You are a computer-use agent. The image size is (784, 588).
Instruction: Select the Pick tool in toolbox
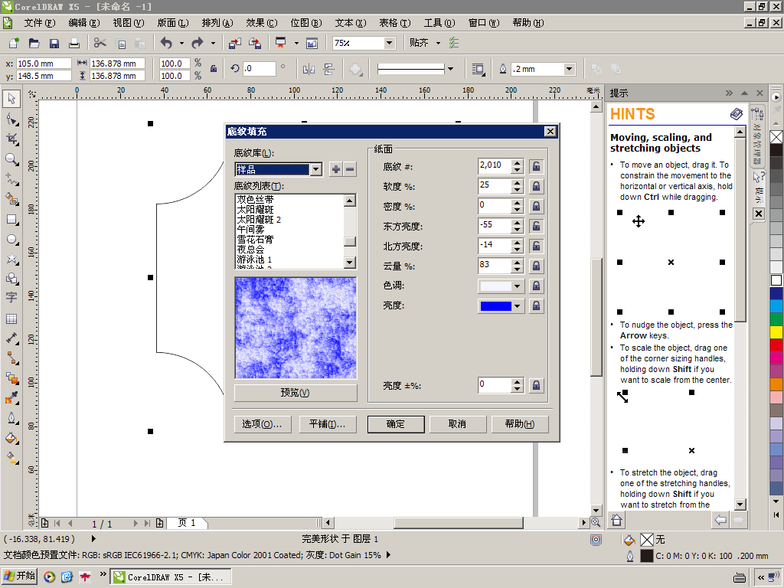point(11,98)
